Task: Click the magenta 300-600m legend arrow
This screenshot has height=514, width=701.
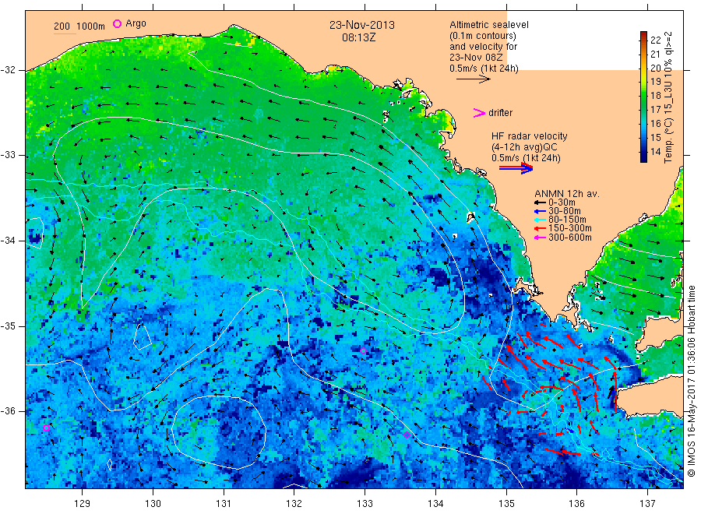Action: pos(540,238)
